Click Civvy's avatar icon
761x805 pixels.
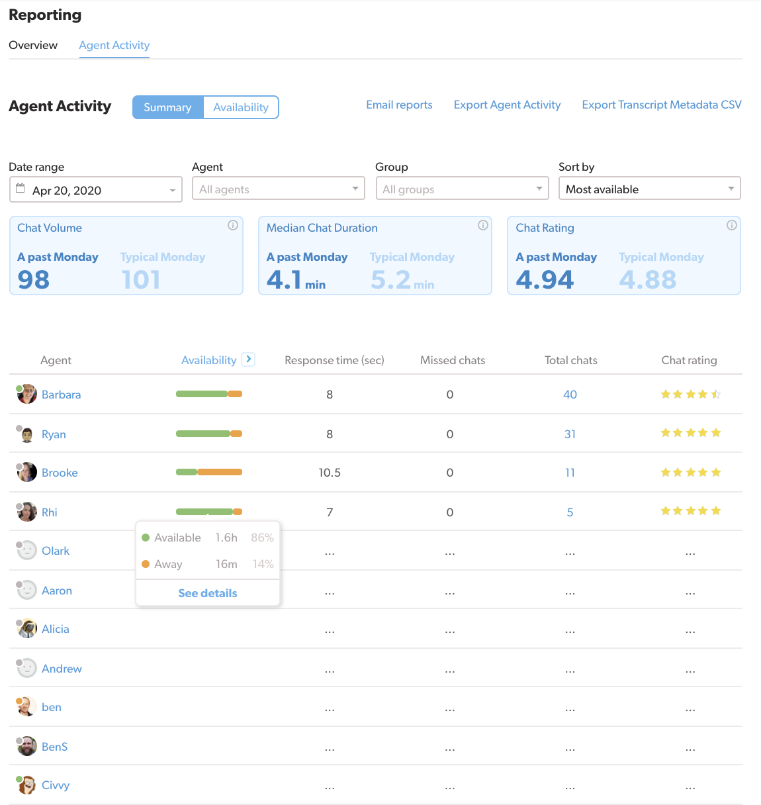[27, 785]
